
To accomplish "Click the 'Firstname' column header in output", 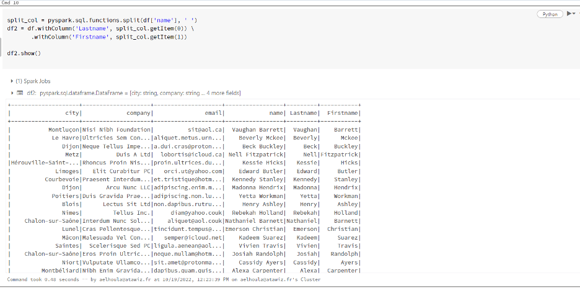I will pos(343,113).
